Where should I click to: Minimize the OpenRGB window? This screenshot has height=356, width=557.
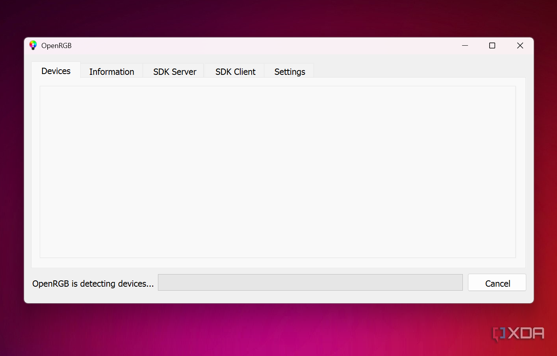coord(465,46)
